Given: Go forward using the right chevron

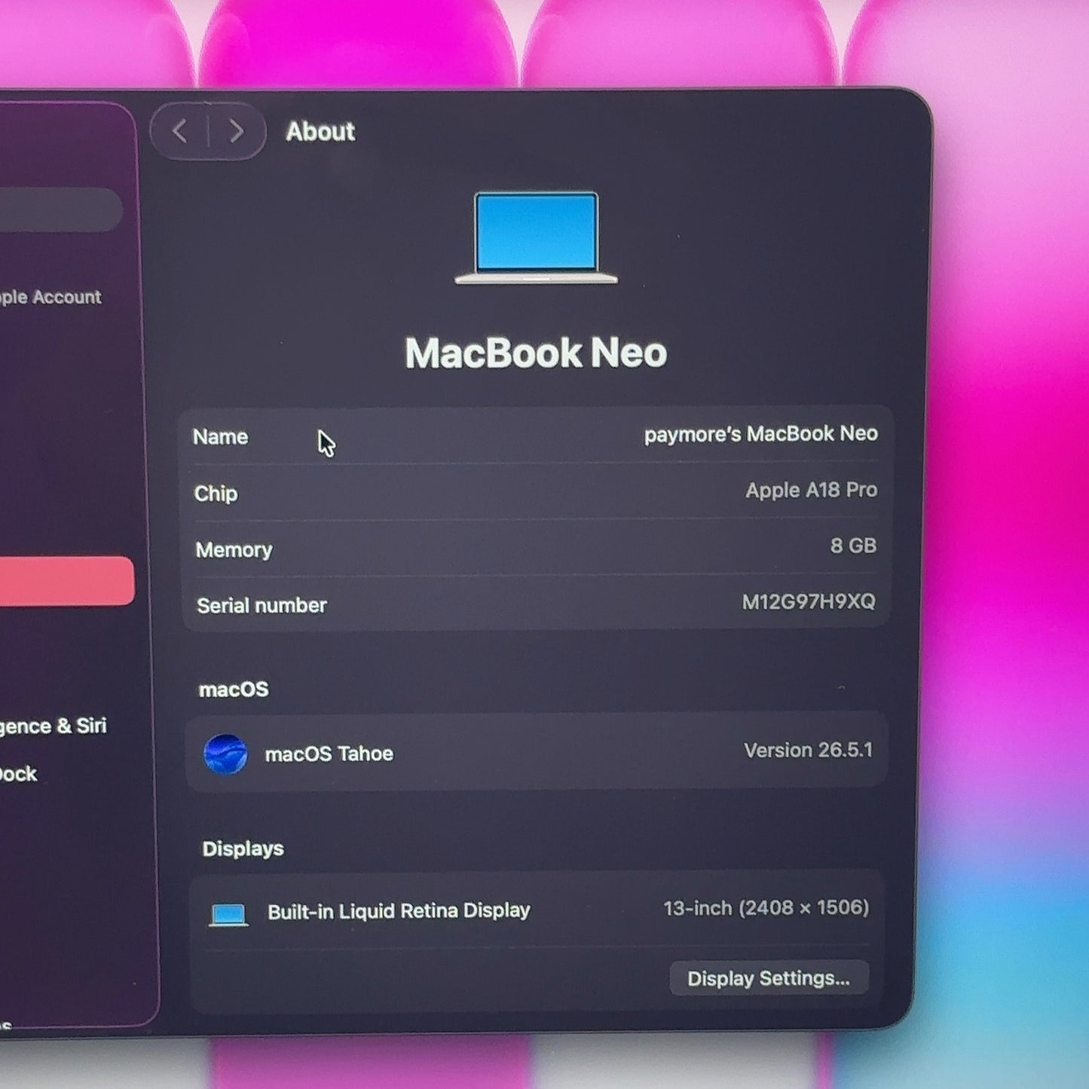Looking at the screenshot, I should pos(236,132).
